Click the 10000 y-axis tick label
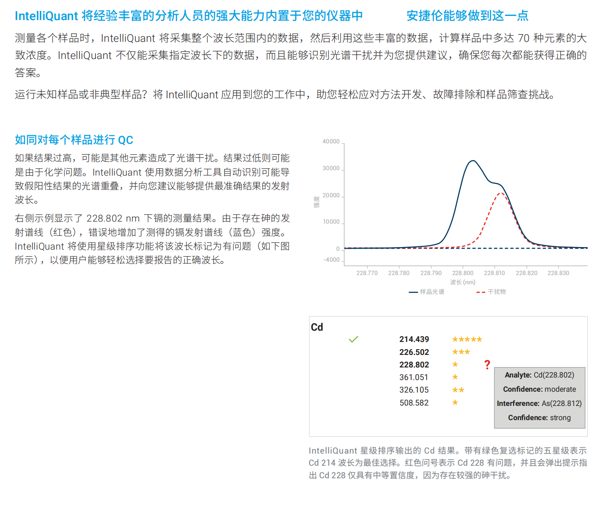The width and height of the screenshot is (609, 505). (331, 222)
